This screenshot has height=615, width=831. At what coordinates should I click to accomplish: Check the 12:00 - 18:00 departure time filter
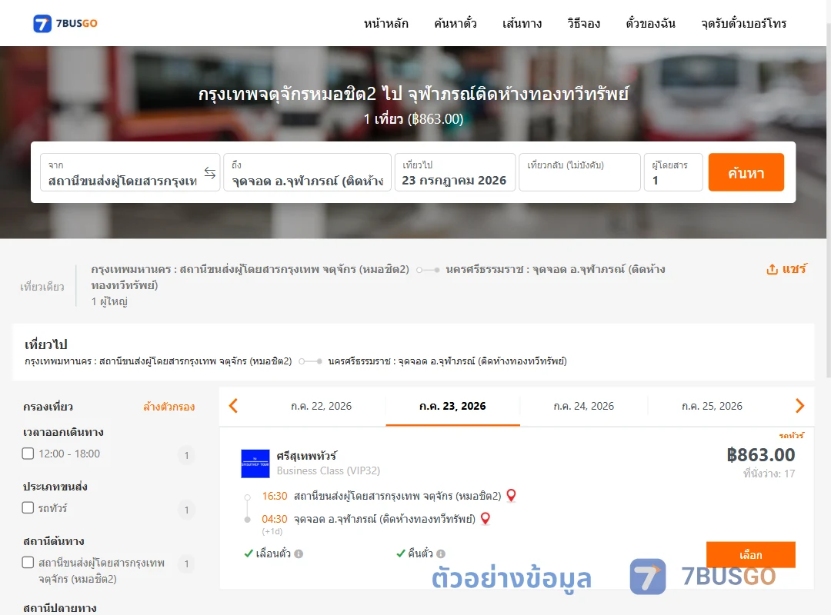[28, 454]
